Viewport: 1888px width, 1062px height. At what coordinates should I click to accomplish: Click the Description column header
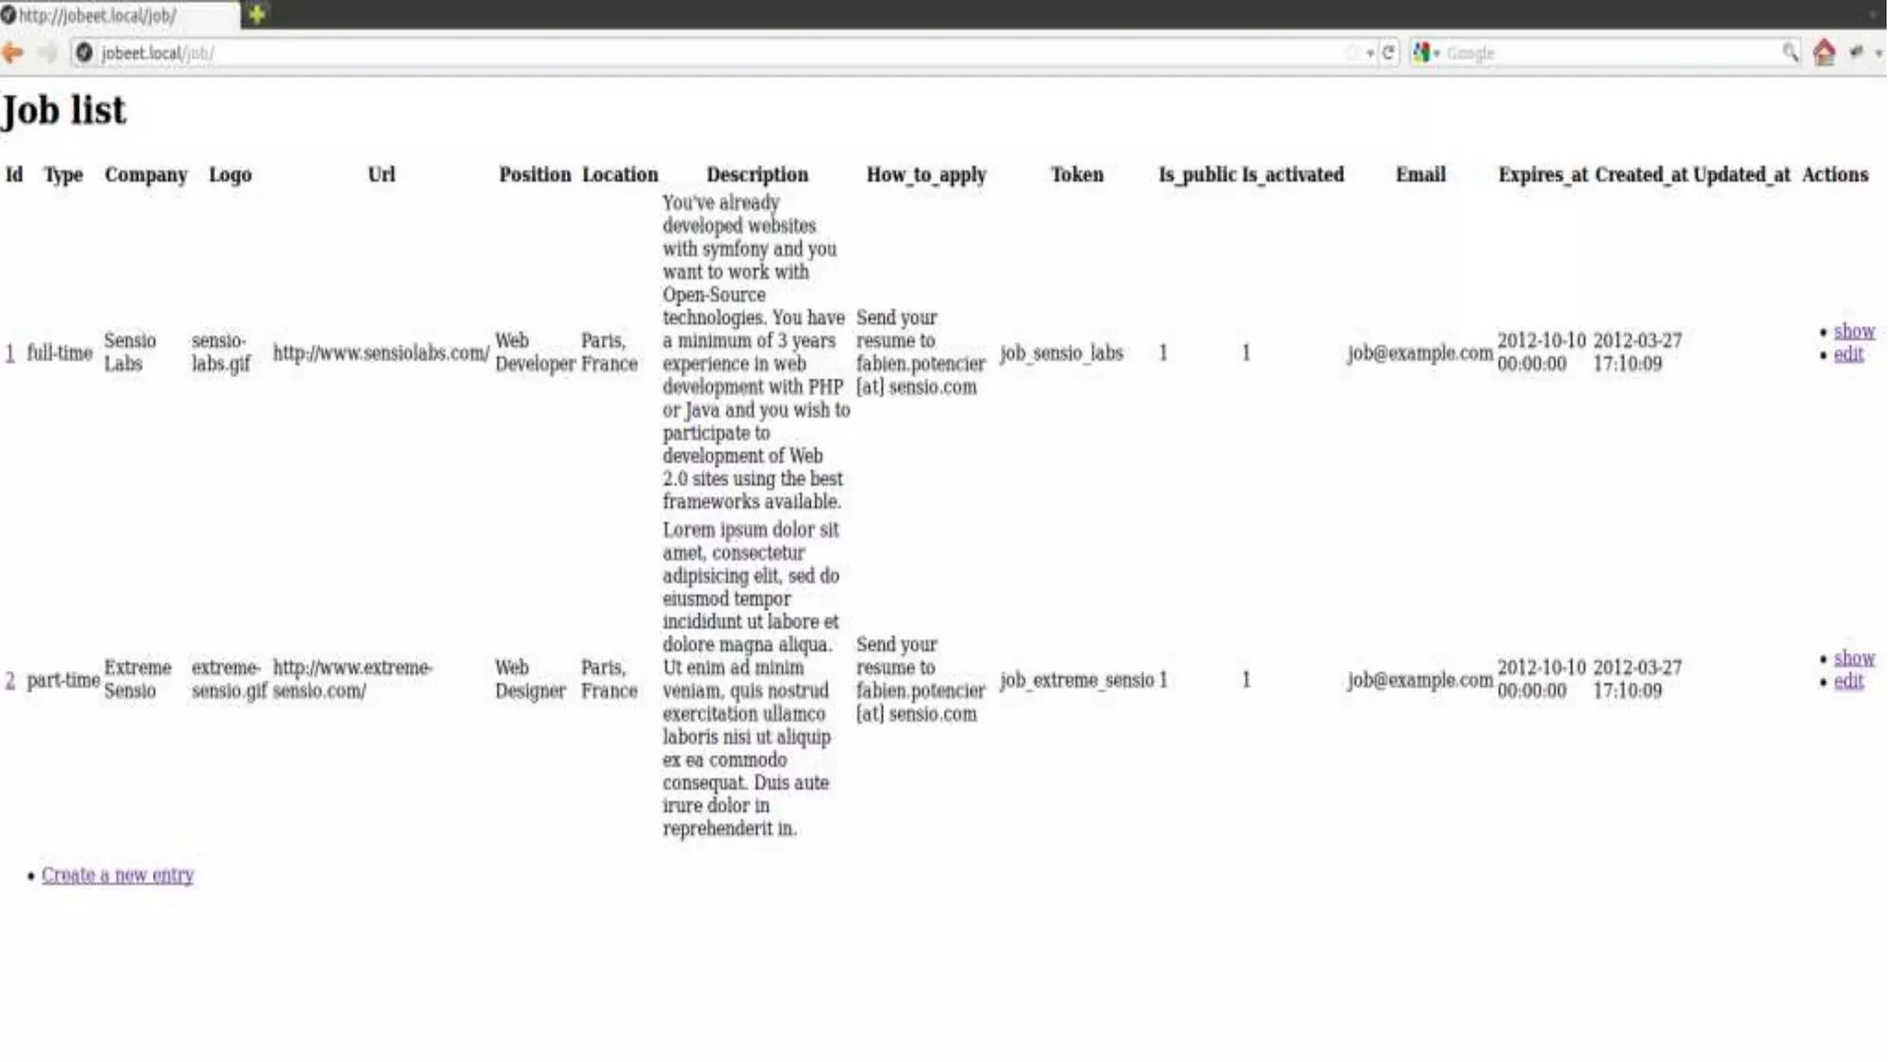[757, 174]
